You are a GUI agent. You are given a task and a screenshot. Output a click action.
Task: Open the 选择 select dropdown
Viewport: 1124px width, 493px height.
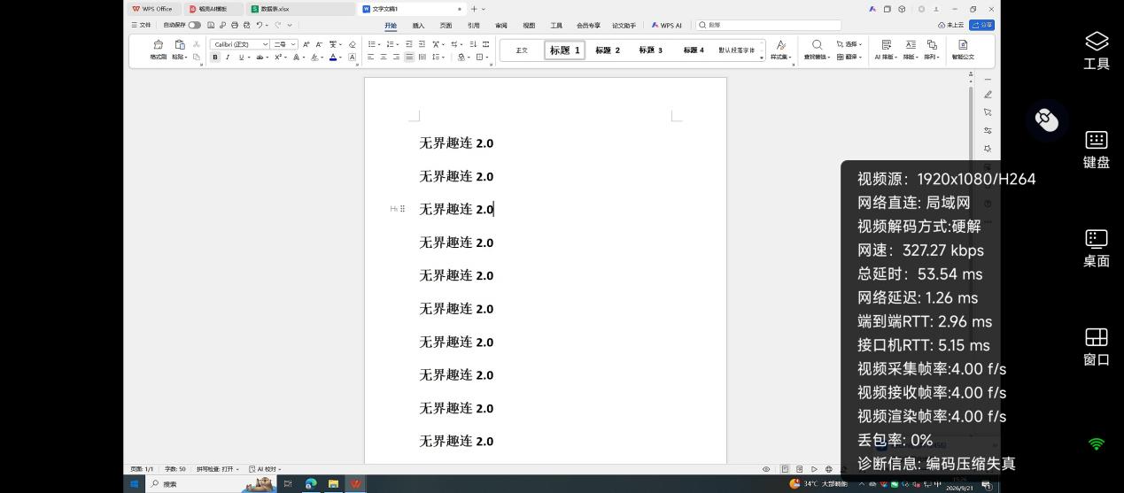coord(850,43)
